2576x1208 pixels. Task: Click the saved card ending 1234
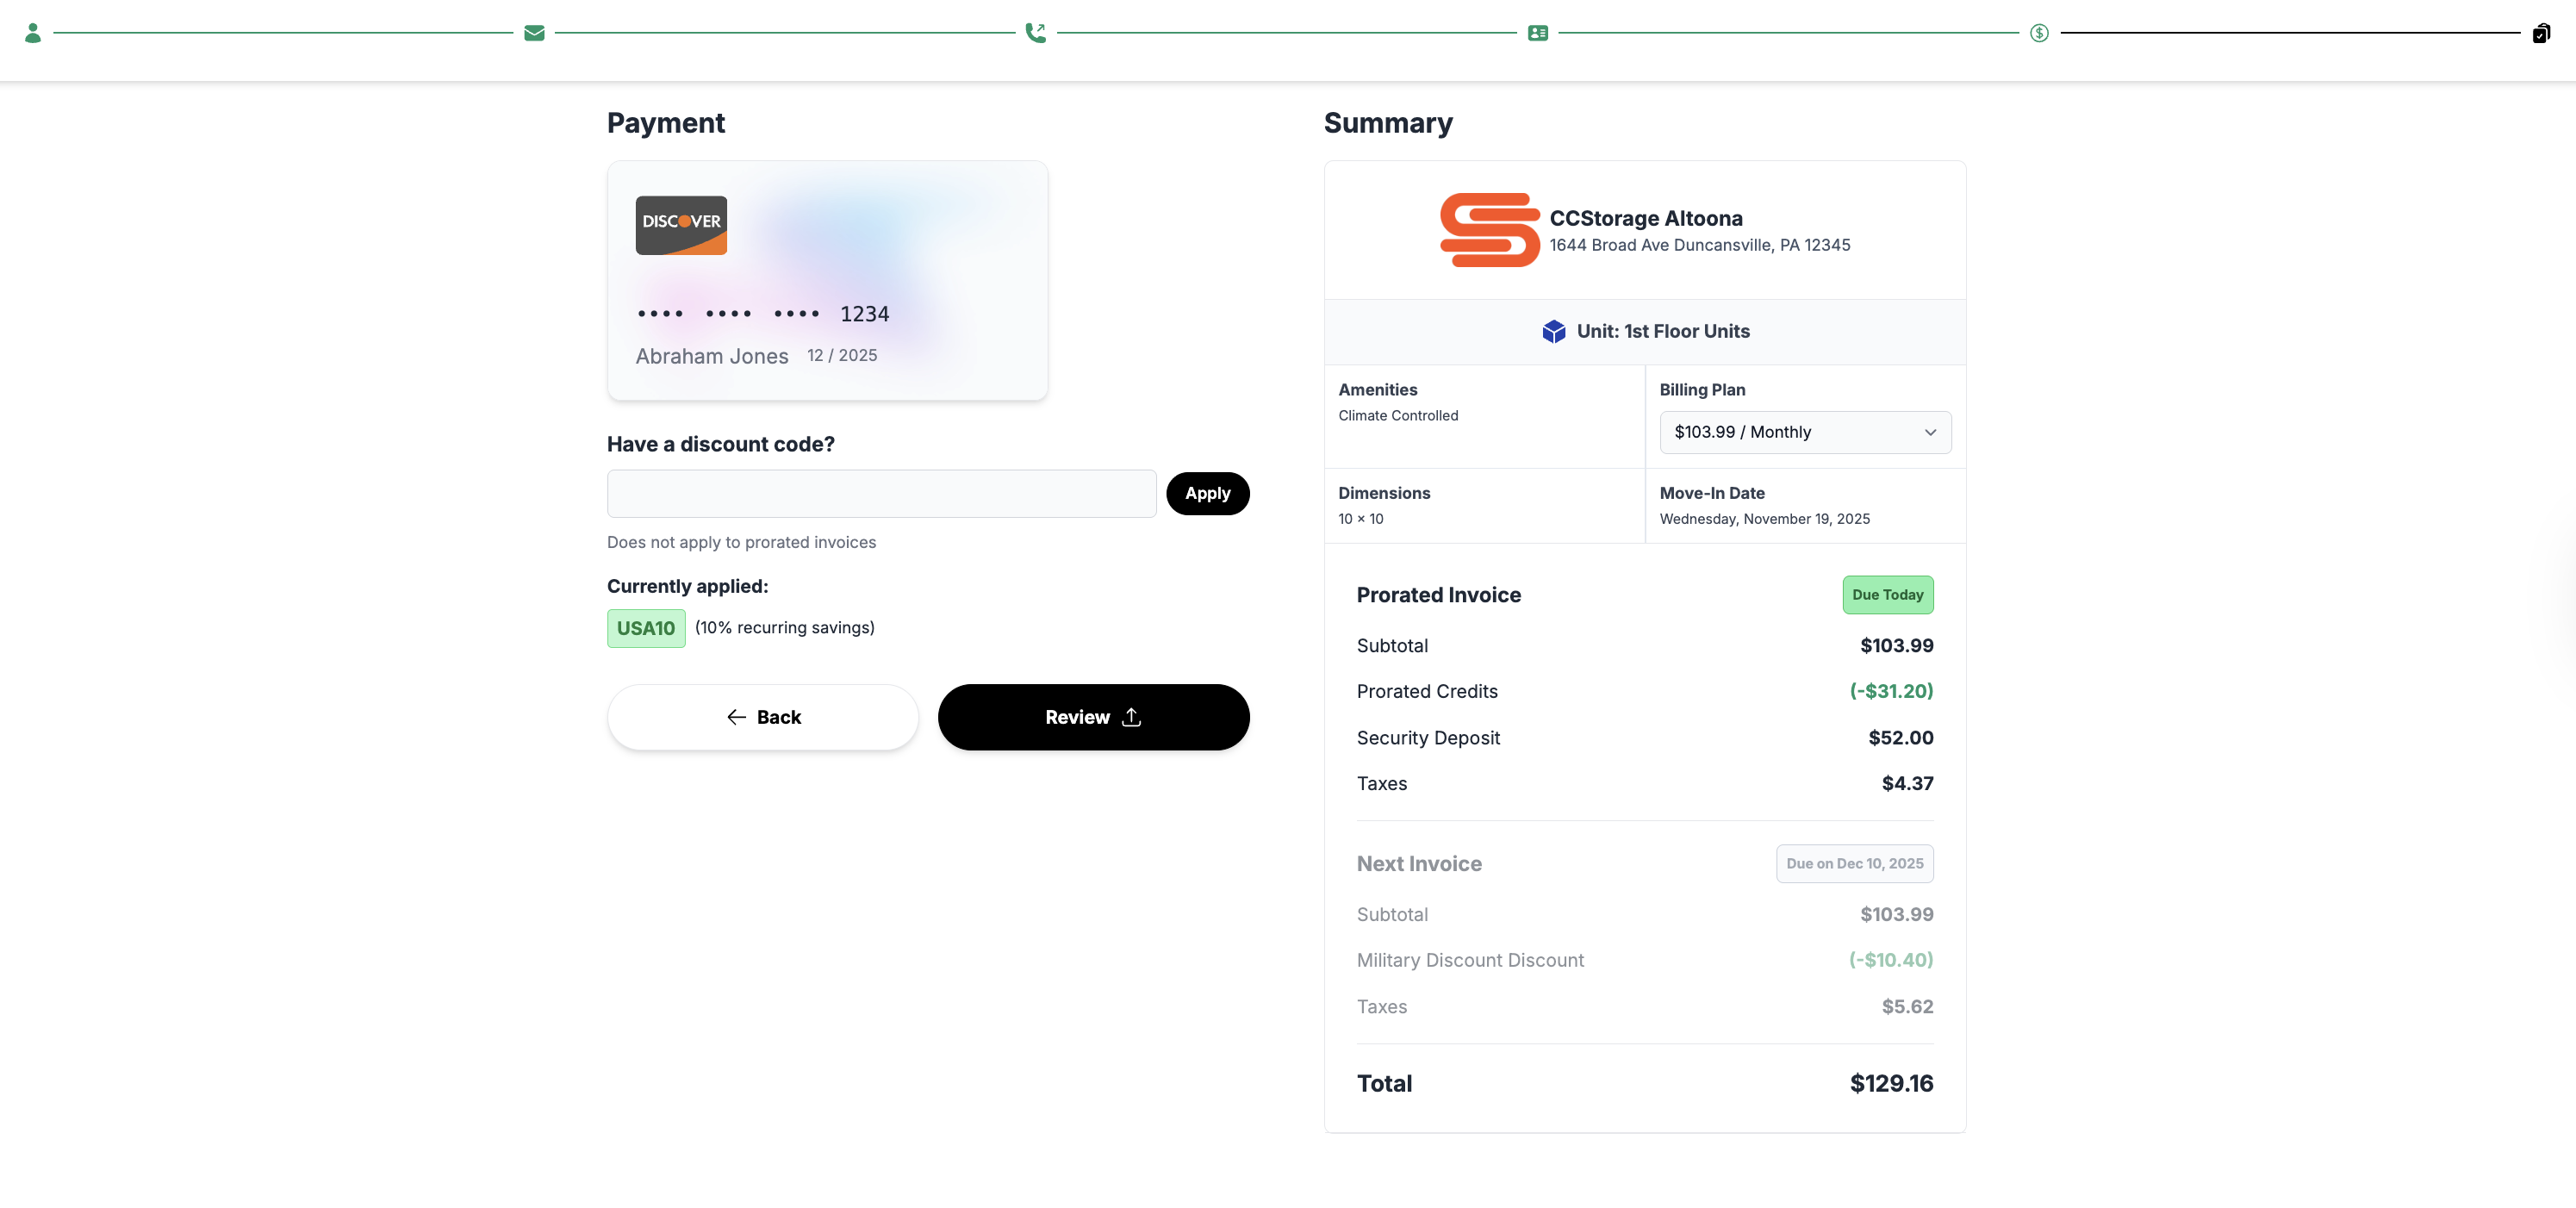pyautogui.click(x=827, y=280)
